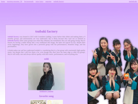Open the right favorite song cover thumbnail
138x104 pixels.
click(x=55, y=102)
